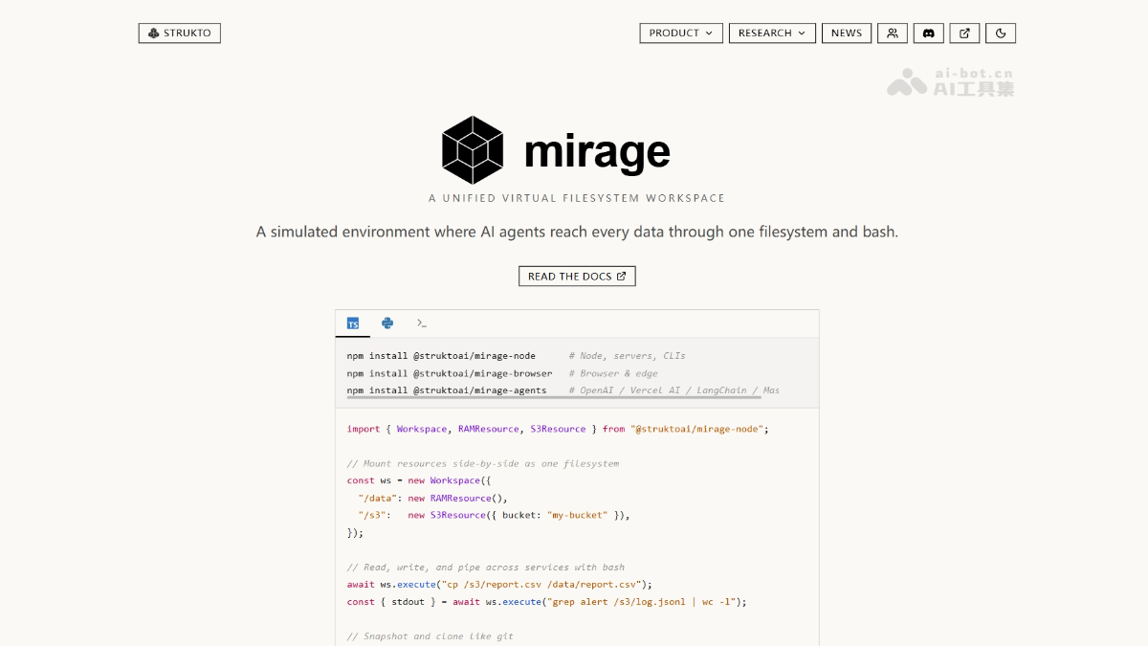Image resolution: width=1148 pixels, height=646 pixels.
Task: Click the "# Browser & edge" comment
Action: click(x=613, y=373)
